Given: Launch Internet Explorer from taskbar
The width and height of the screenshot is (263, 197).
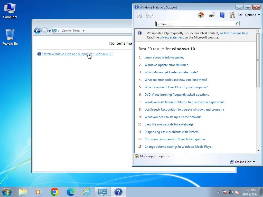Looking at the screenshot, I should pos(87,192).
